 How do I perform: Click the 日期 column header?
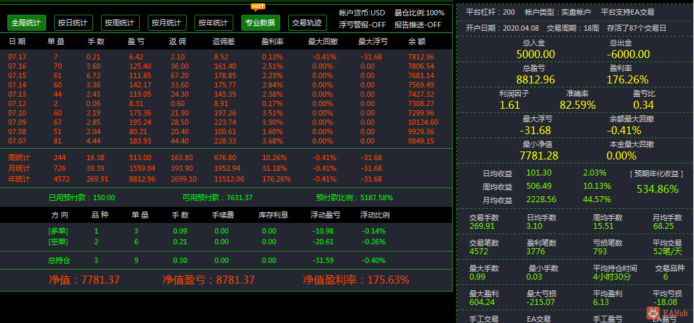tap(17, 41)
